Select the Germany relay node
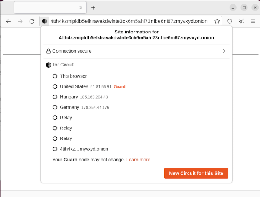This screenshot has height=197, width=260. [69, 107]
